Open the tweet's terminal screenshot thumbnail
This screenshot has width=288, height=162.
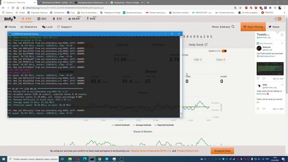pos(270,69)
